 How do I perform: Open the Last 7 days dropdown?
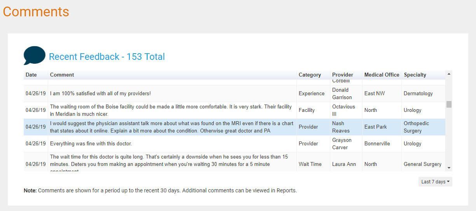pos(435,182)
